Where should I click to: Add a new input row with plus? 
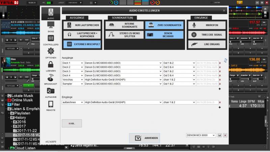coord(220,107)
